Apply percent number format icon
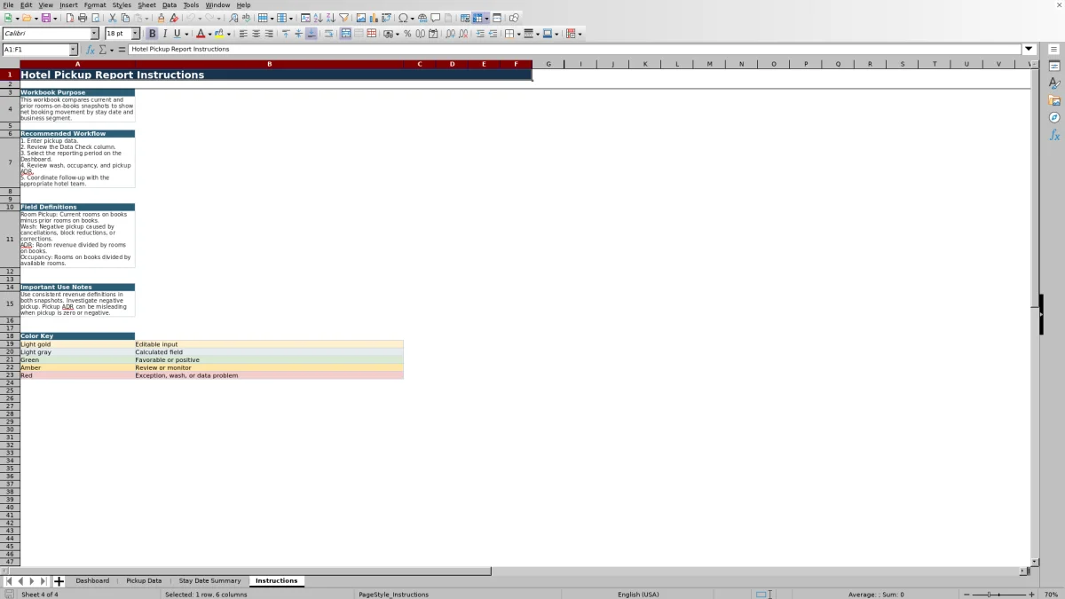 coord(407,34)
